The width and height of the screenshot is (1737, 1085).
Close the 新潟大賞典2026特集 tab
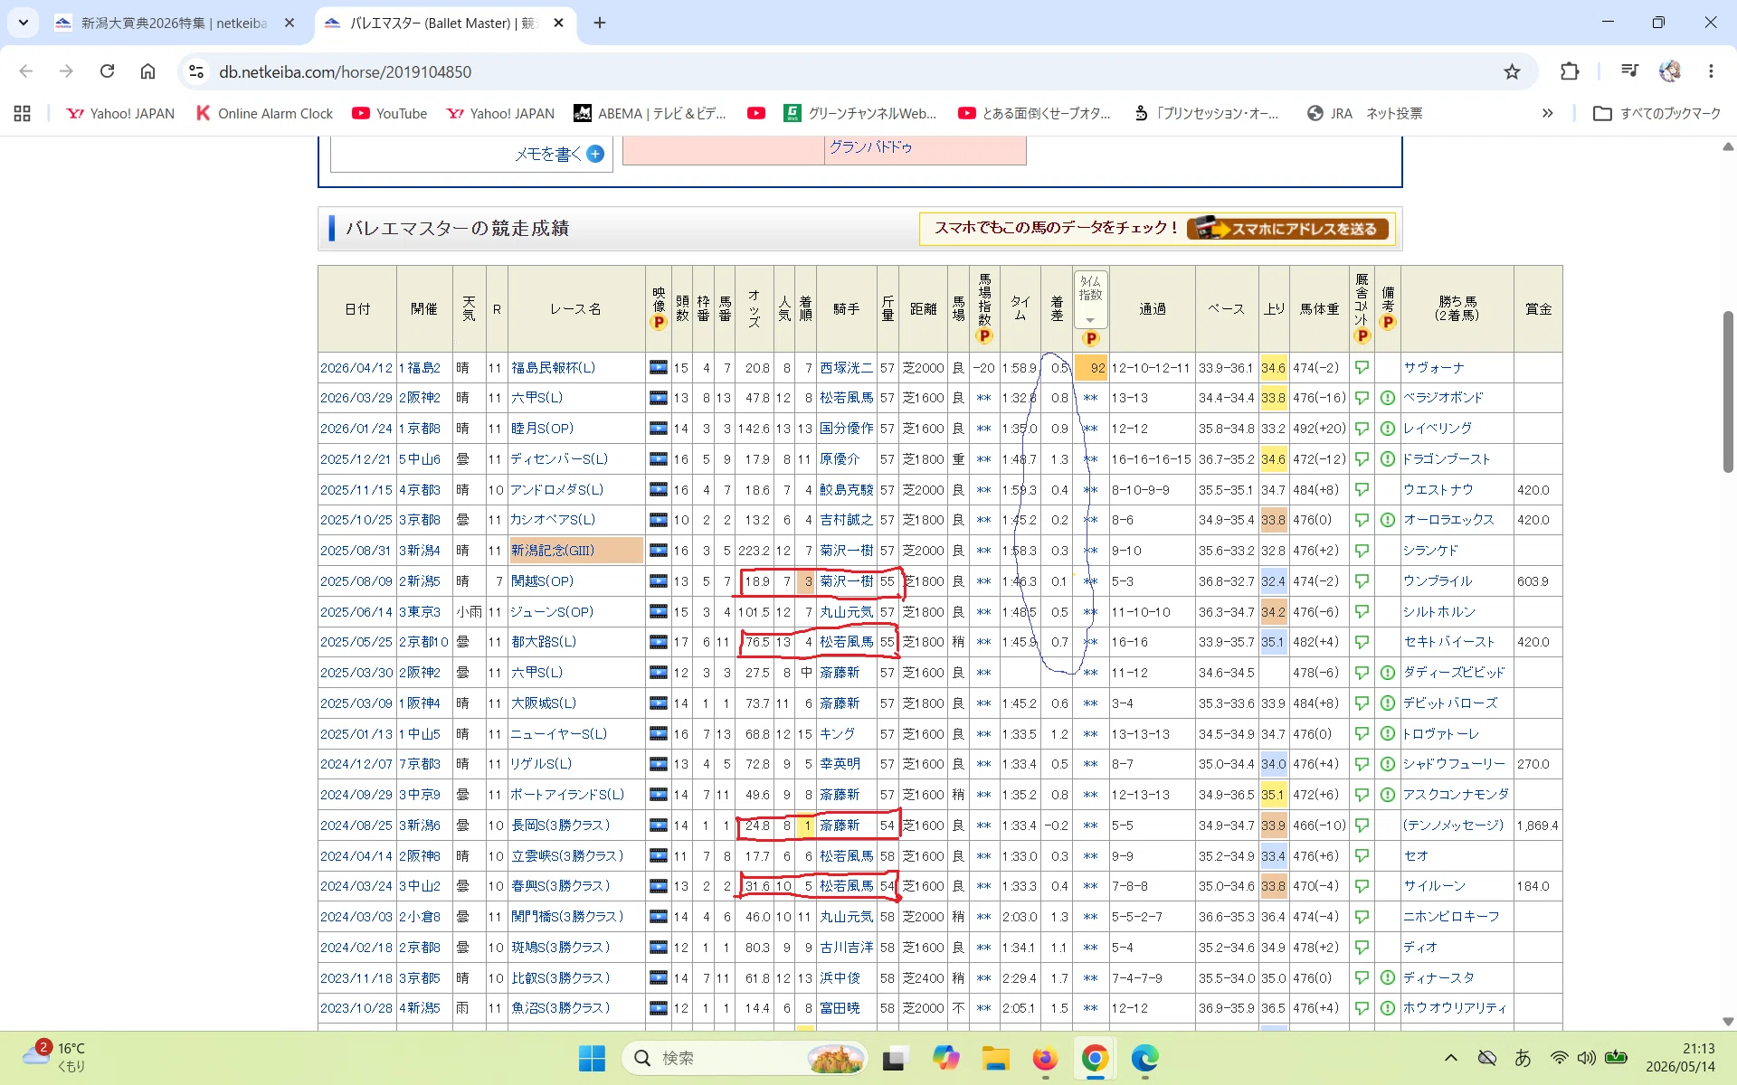pos(289,24)
